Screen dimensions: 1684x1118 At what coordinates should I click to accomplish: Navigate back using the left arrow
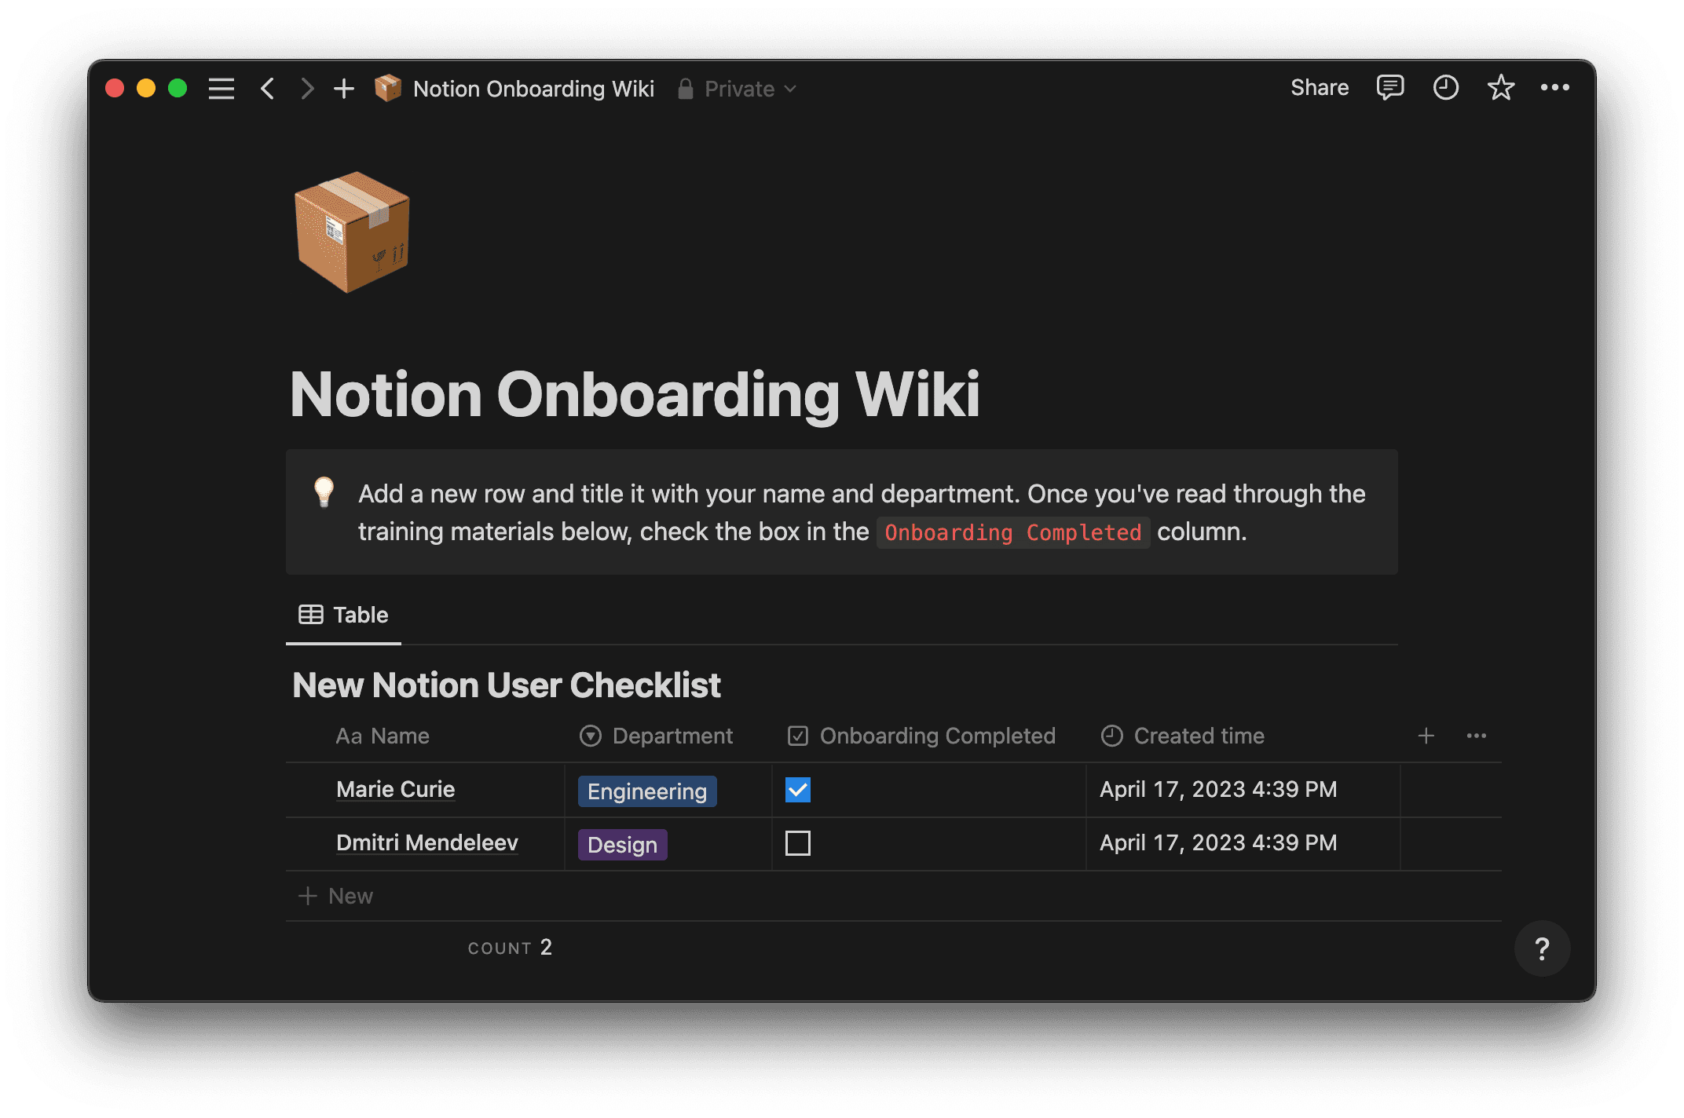pyautogui.click(x=267, y=88)
